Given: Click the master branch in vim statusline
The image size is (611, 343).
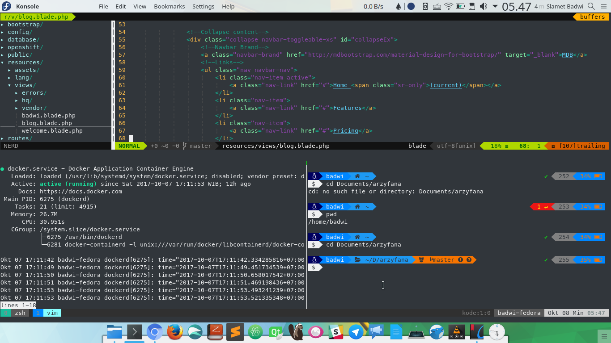Looking at the screenshot, I should 197,146.
